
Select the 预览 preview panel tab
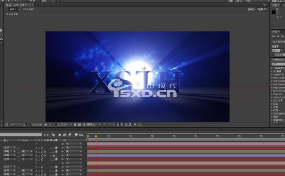274,32
